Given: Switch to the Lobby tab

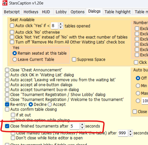Looking at the screenshot, I should click(x=61, y=12).
